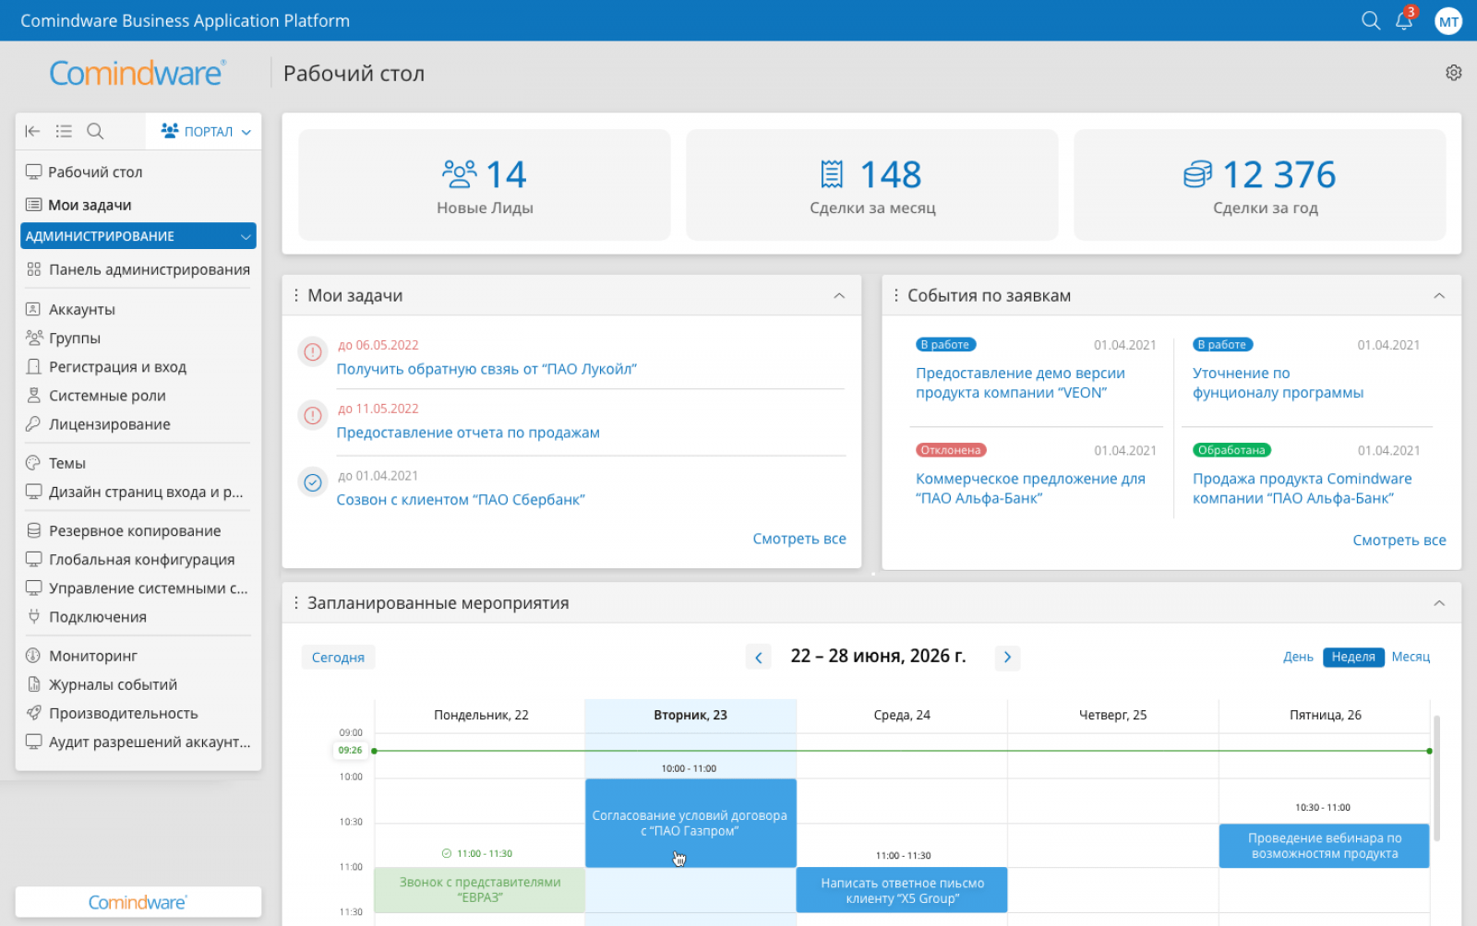This screenshot has width=1477, height=926.
Task: Open the search icon in top header
Action: 1371,20
